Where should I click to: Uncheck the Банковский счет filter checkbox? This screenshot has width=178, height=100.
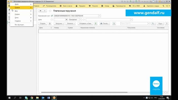click(52, 16)
